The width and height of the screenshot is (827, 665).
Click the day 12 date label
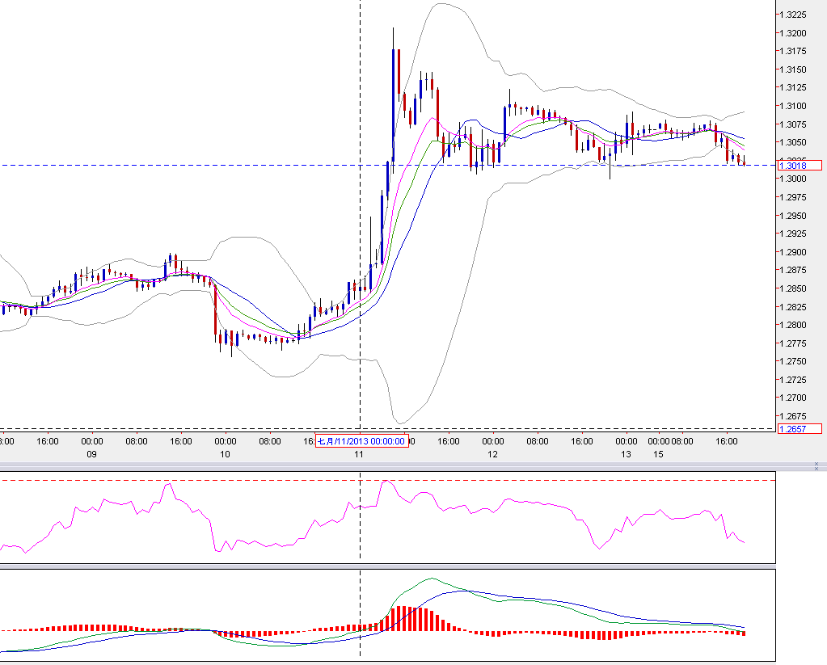(x=492, y=454)
